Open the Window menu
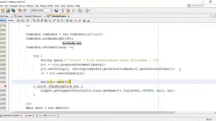216x121 pixels. click(x=71, y=6)
